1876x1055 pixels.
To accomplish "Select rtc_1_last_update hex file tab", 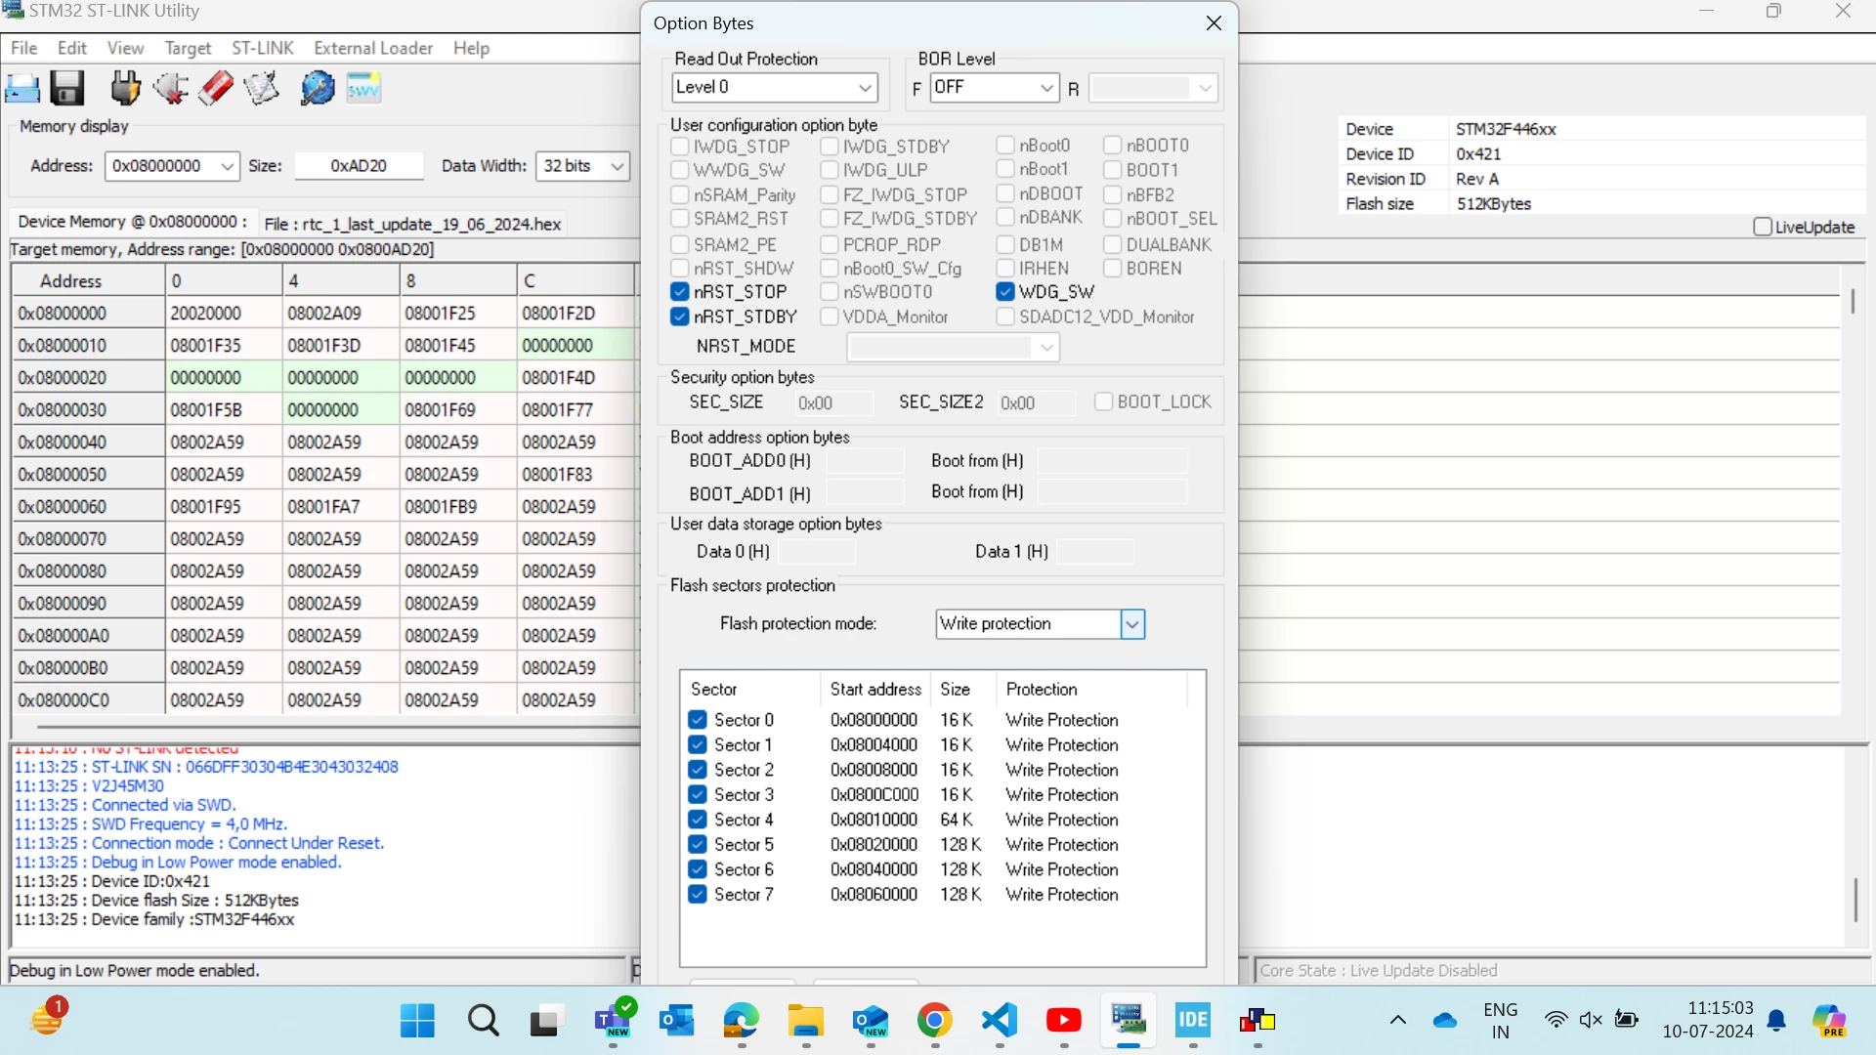I will 412,224.
